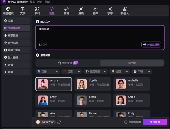This screenshot has width=170, height=129.
Task: Click the 生成語音 generate speech button
Action: (155, 122)
